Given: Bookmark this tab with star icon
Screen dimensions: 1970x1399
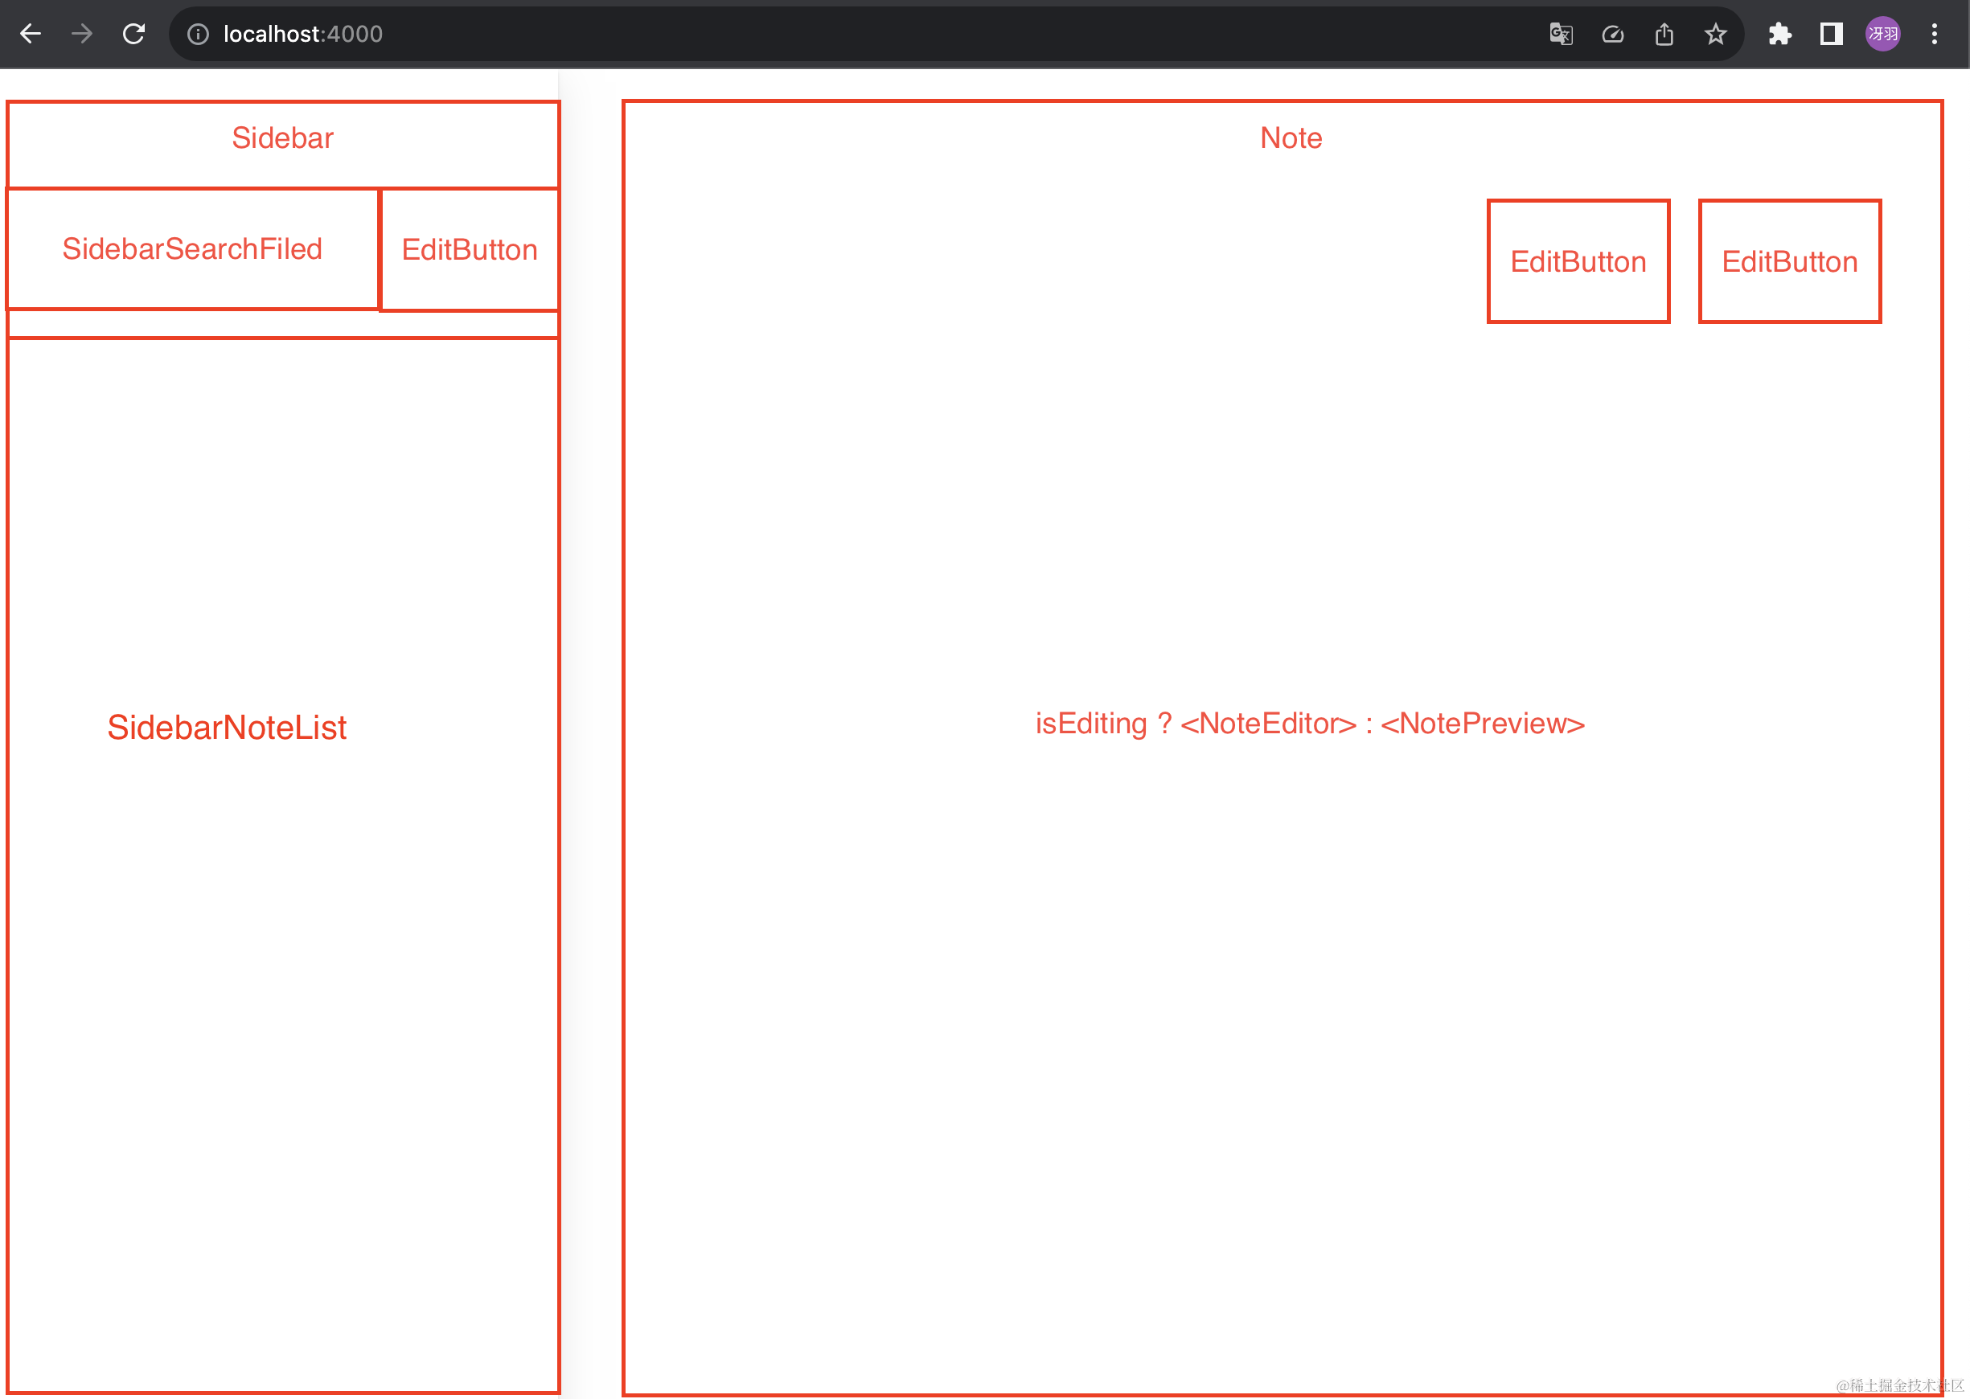Looking at the screenshot, I should point(1716,34).
